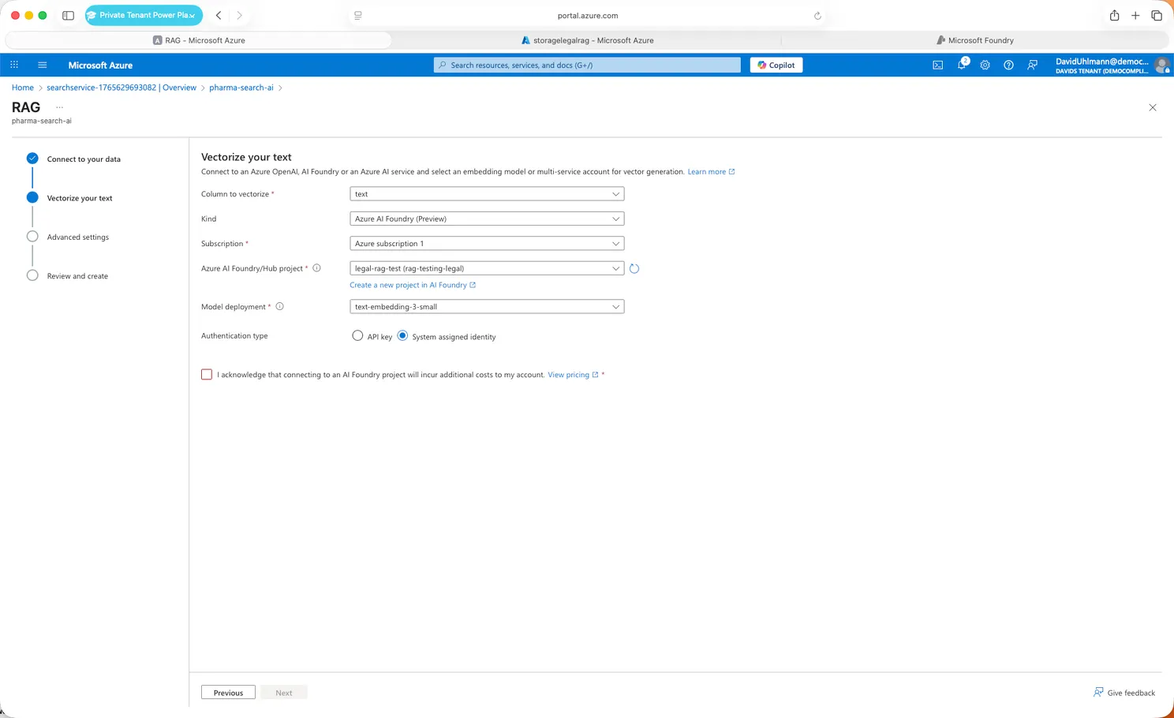Open the Column to vectorize dropdown
This screenshot has height=718, width=1174.
487,193
